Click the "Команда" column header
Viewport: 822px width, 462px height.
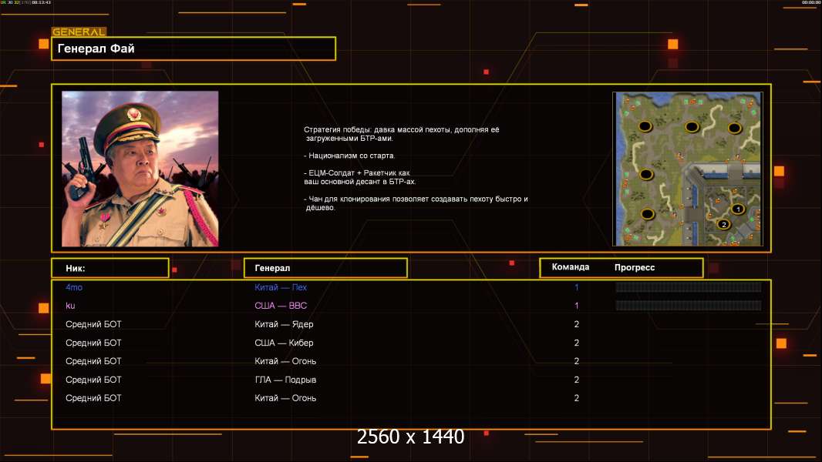point(571,267)
